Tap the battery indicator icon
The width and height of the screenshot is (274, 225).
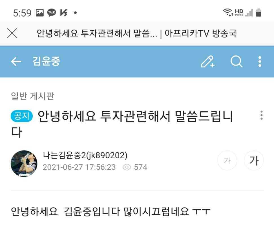(x=258, y=13)
